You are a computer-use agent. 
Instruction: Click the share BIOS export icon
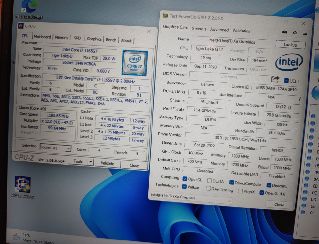[x=275, y=79]
